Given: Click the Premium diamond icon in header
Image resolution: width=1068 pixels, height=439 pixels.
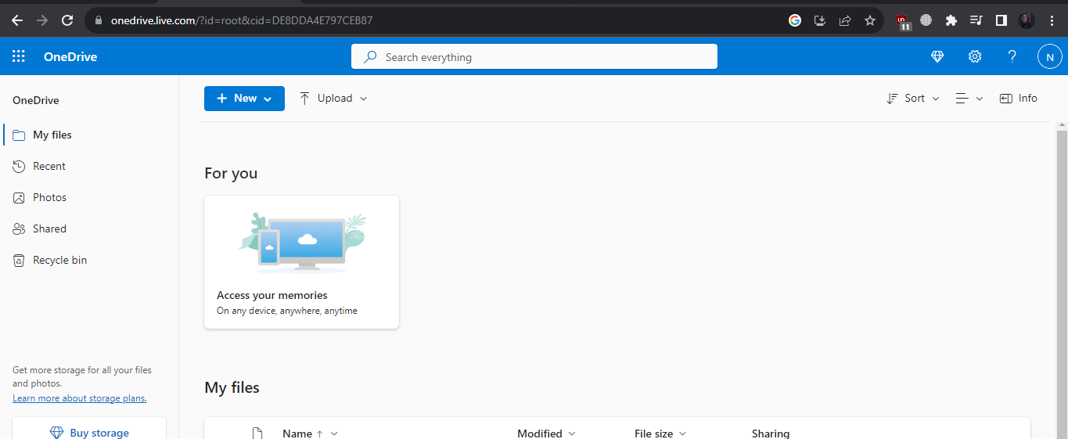Looking at the screenshot, I should (937, 56).
